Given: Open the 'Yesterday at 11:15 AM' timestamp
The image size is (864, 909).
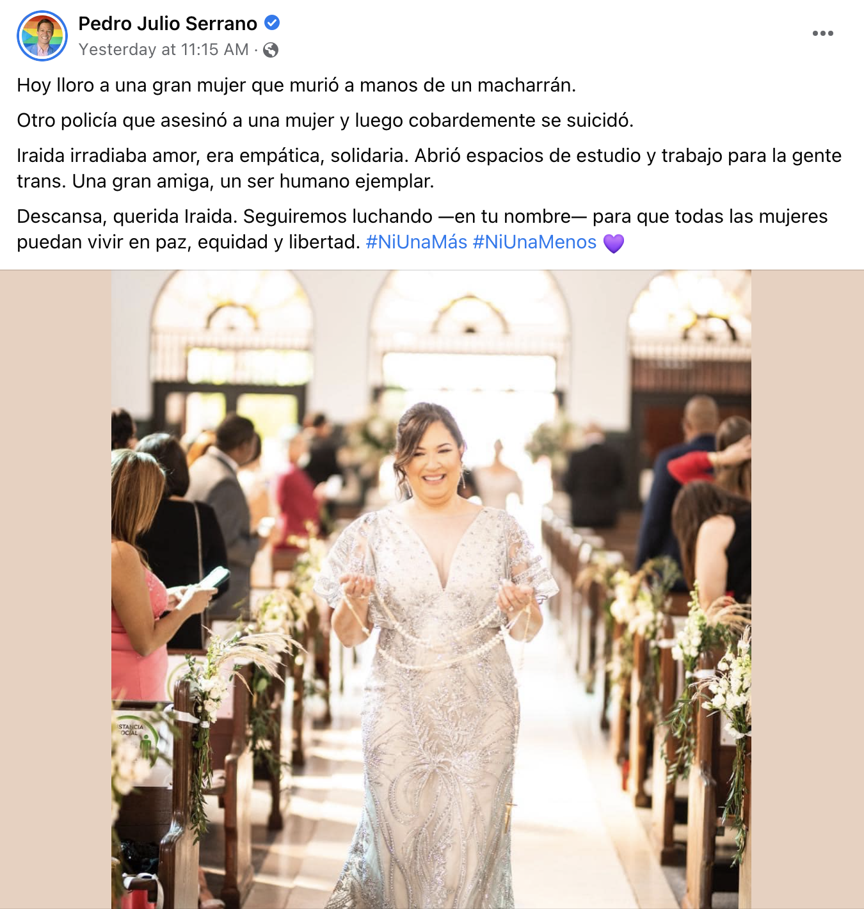Looking at the screenshot, I should click(163, 50).
